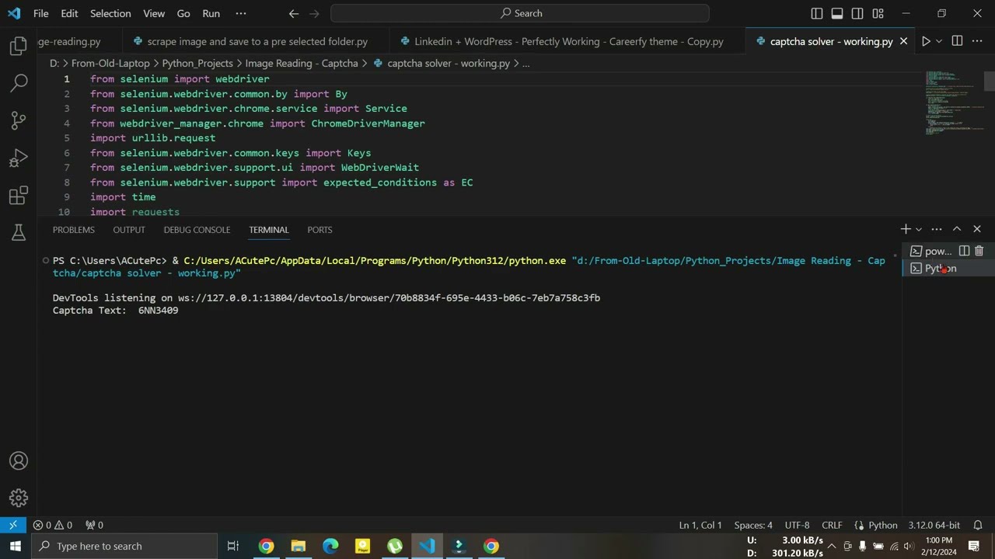This screenshot has height=559, width=995.
Task: Open the Extensions view
Action: [x=19, y=195]
